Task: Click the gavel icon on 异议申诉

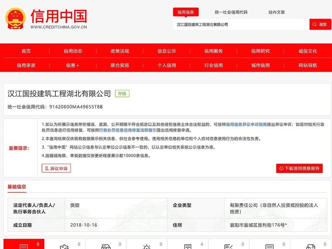Action: pos(47,168)
